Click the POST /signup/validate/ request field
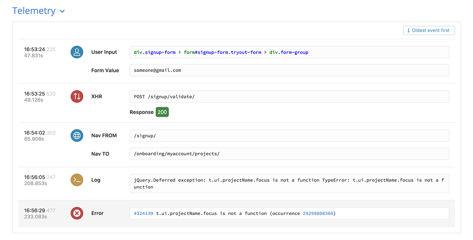The width and height of the screenshot is (473, 240). pos(289,97)
